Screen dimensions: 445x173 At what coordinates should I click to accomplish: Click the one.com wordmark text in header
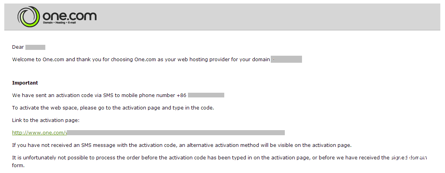click(70, 16)
